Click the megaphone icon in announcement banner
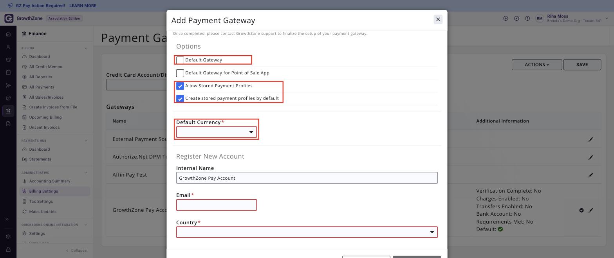This screenshot has height=258, width=614. pyautogui.click(x=10, y=5)
